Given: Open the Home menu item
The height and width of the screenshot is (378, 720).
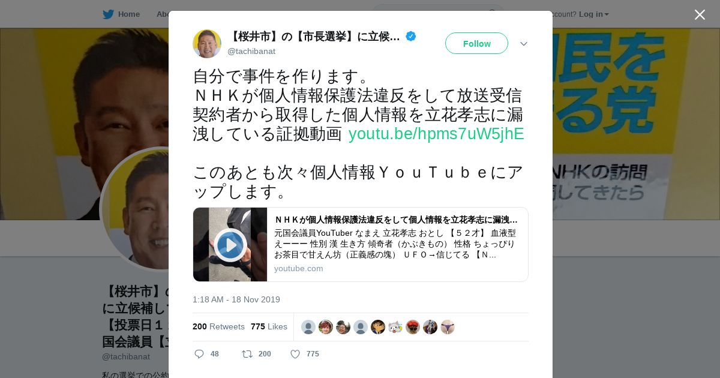Looking at the screenshot, I should click(128, 14).
